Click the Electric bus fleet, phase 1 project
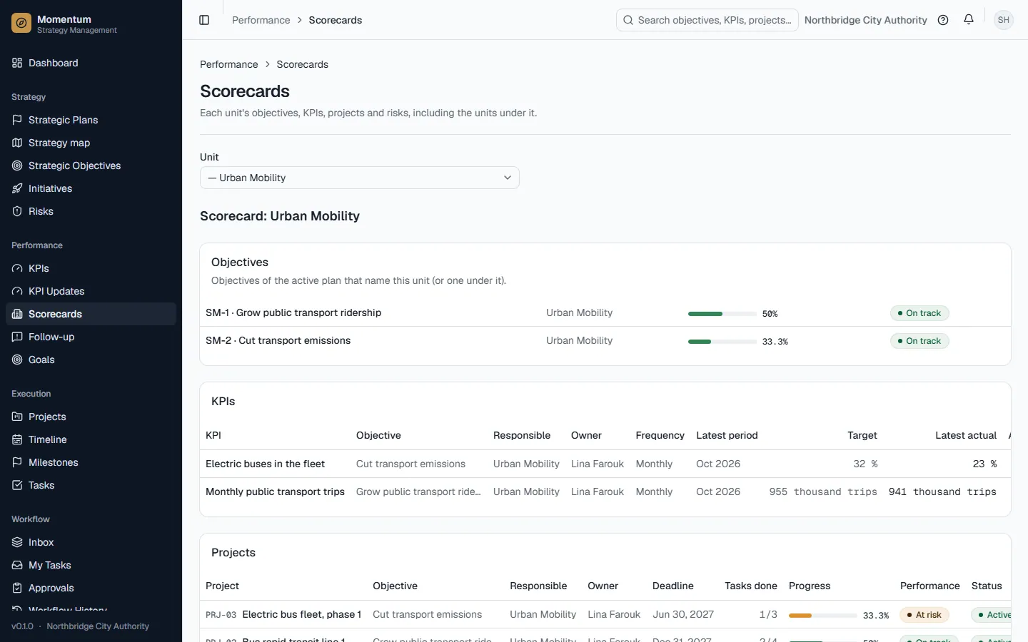1028x642 pixels. coord(302,614)
